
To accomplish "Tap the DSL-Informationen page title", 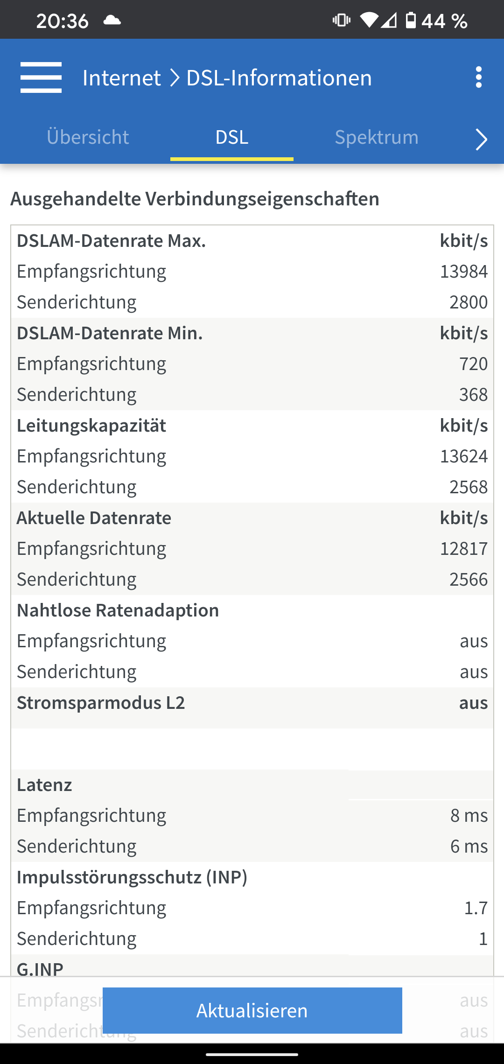I will [x=279, y=77].
